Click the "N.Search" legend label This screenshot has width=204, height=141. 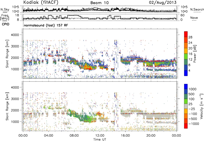coord(197,9)
